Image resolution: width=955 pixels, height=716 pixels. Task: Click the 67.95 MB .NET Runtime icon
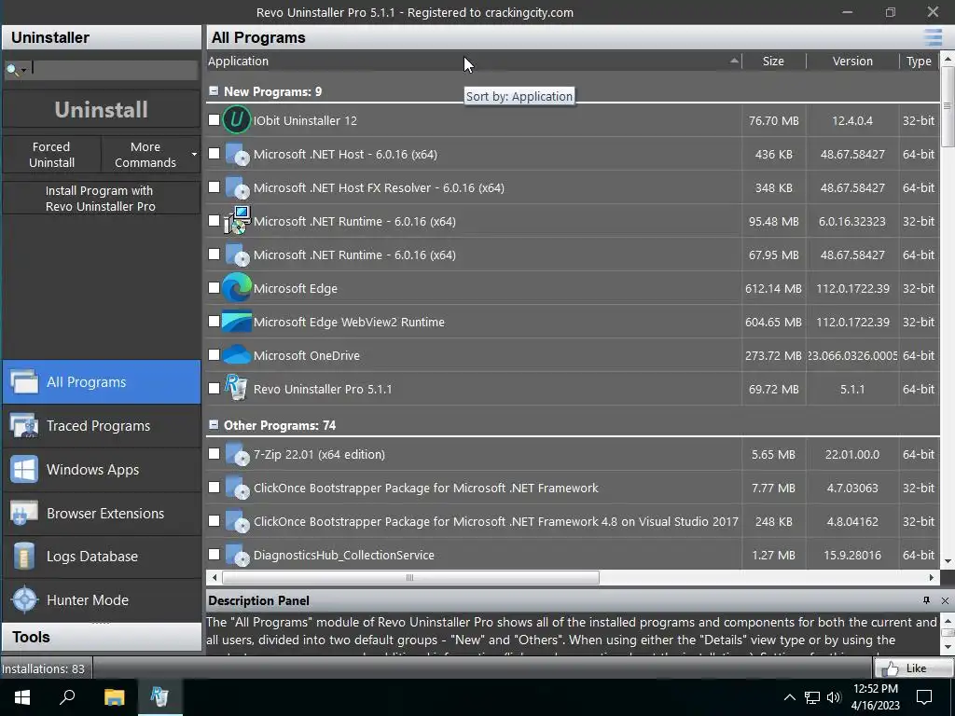[237, 255]
